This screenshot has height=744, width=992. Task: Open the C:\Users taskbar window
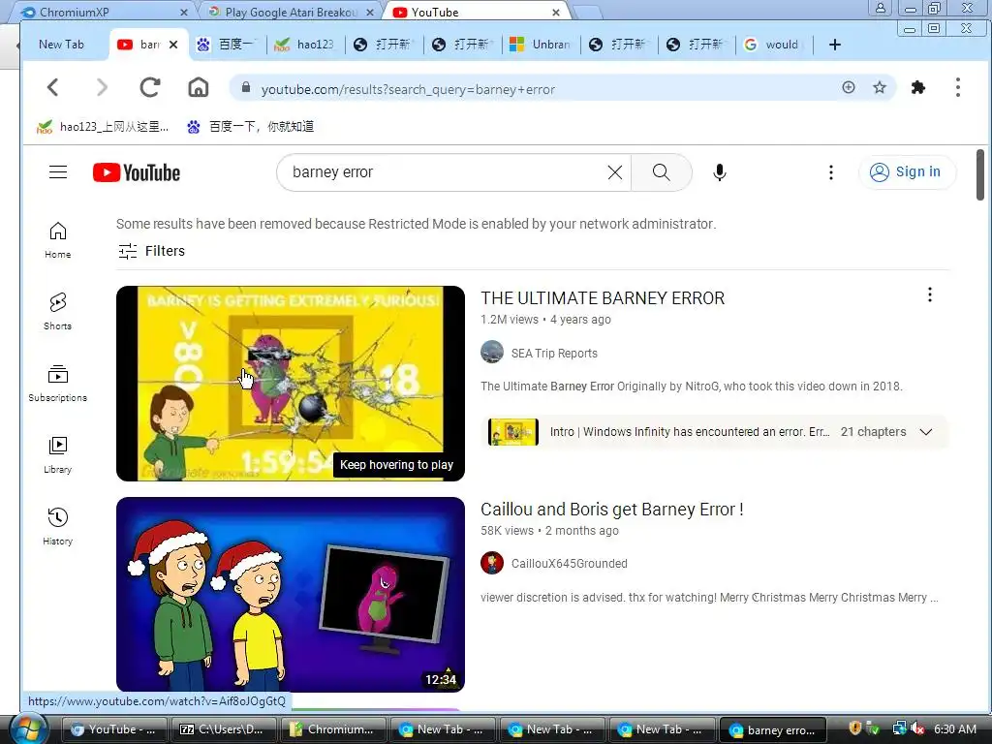point(224,729)
